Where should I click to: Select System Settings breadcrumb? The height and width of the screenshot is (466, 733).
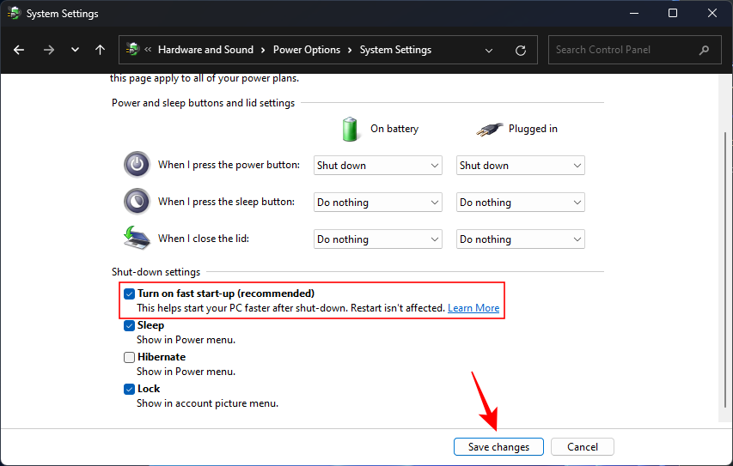click(395, 50)
